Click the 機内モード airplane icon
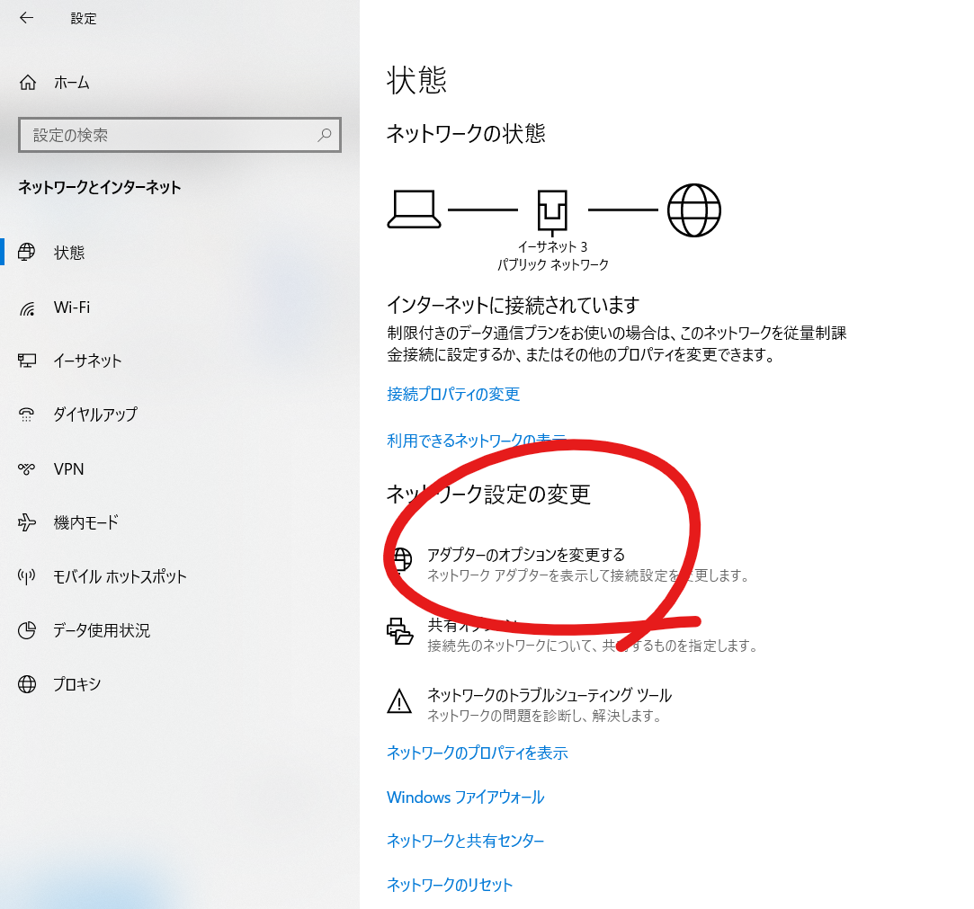This screenshot has width=974, height=909. tap(27, 522)
